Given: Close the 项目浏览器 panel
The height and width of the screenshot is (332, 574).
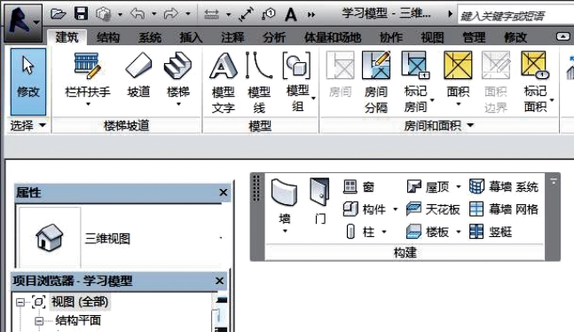Looking at the screenshot, I should coord(219,281).
